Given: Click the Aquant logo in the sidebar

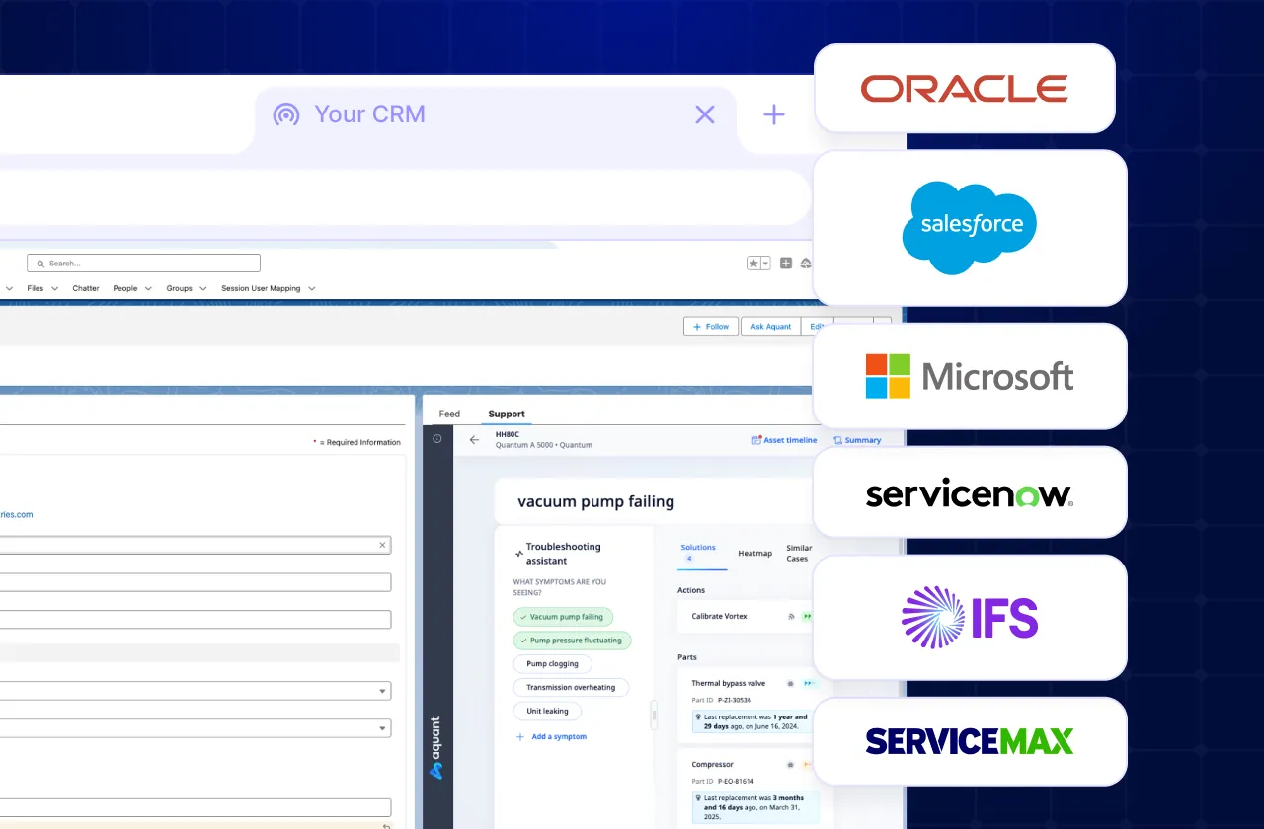Looking at the screenshot, I should [x=436, y=748].
